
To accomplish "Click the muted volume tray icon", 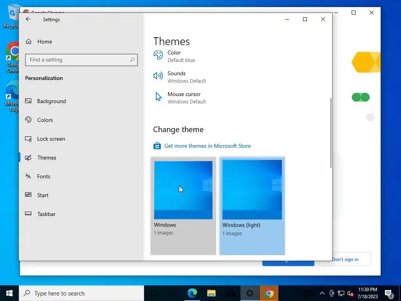I will coord(350,293).
